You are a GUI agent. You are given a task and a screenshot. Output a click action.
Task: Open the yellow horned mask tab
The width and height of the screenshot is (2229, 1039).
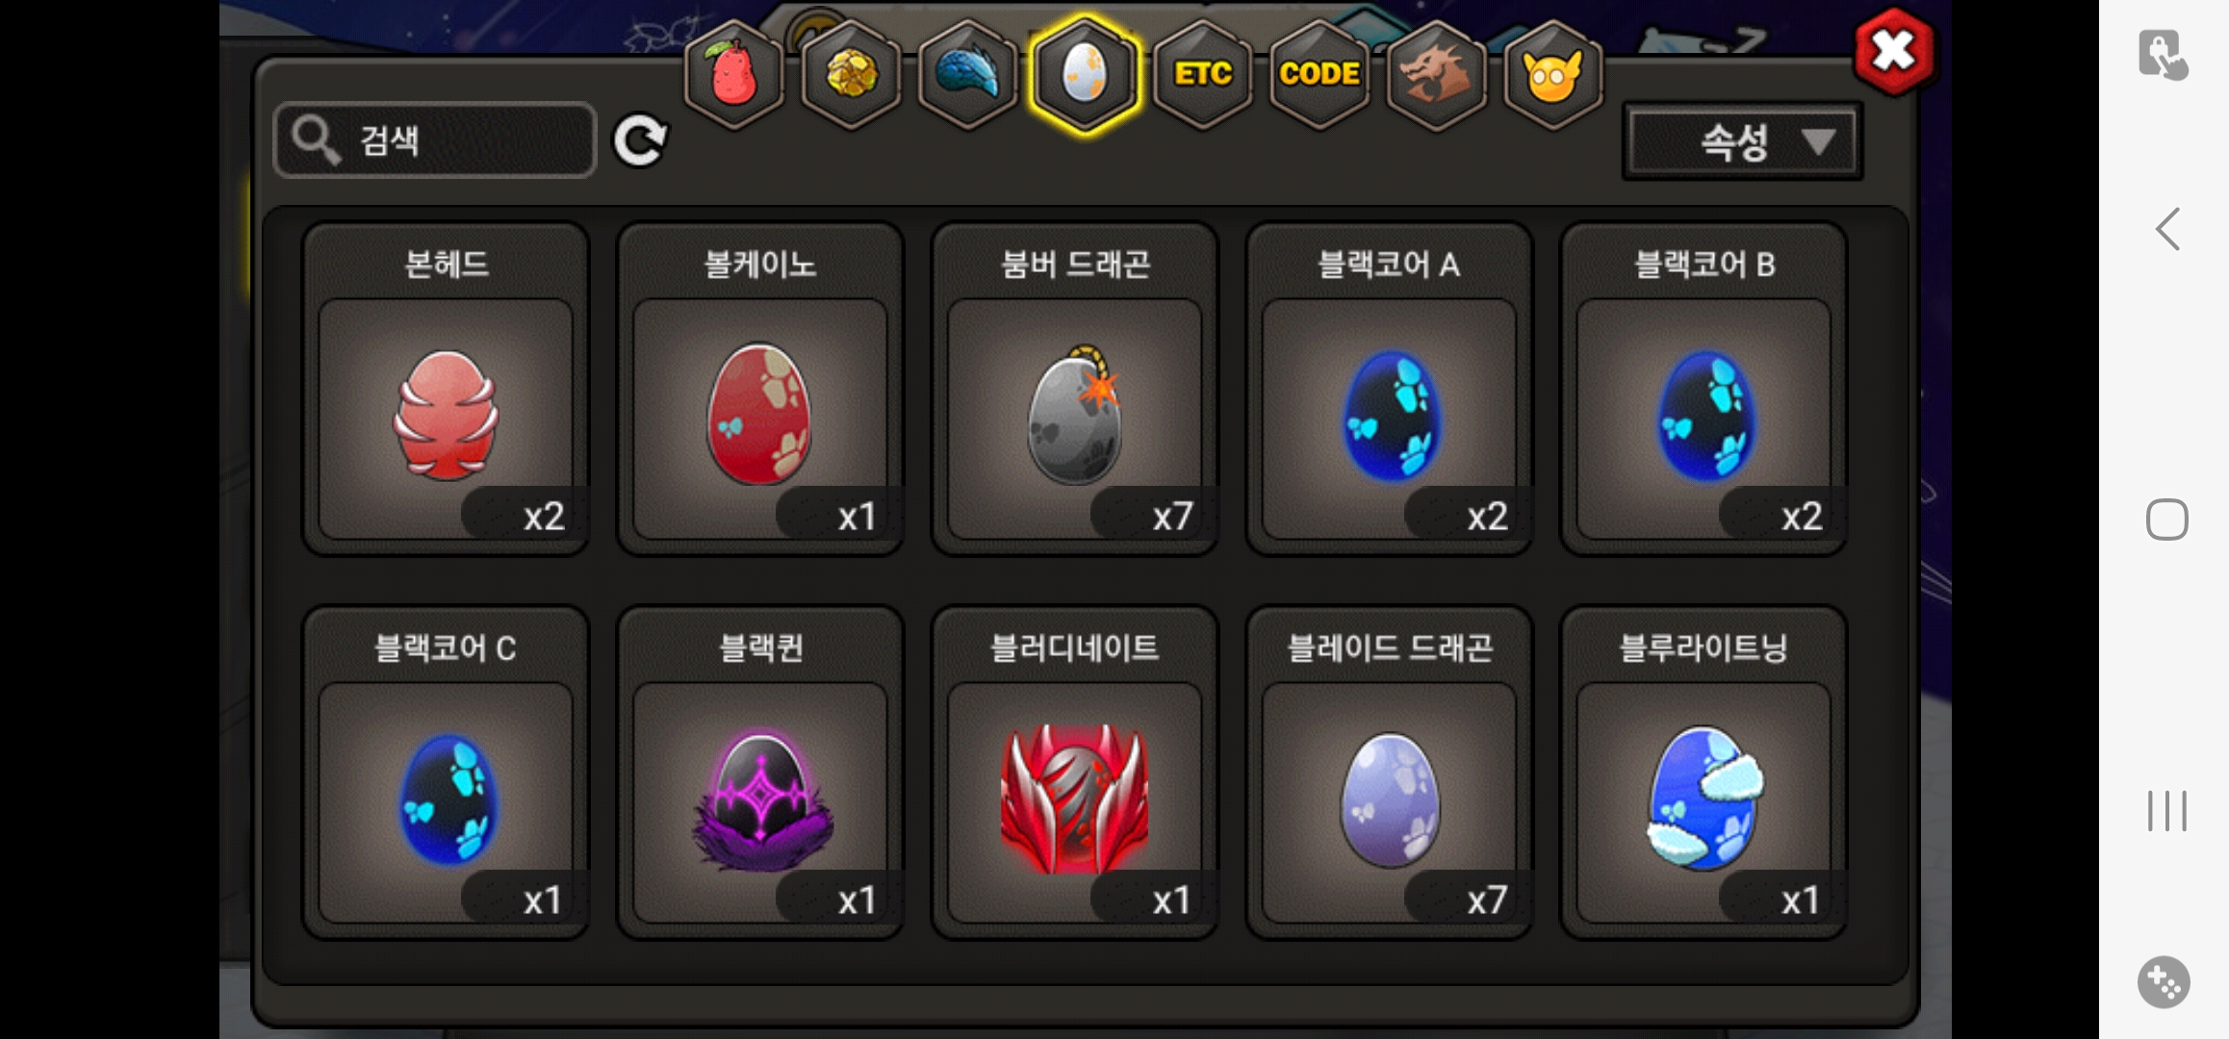click(1552, 74)
